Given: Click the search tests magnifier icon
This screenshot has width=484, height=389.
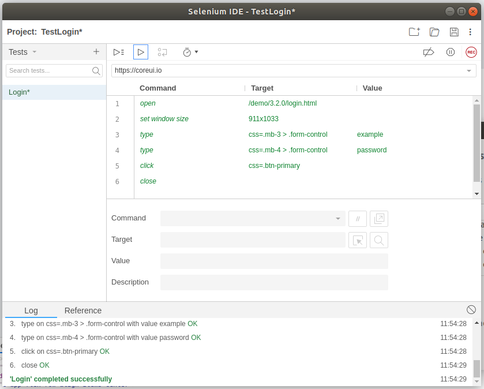Looking at the screenshot, I should coord(96,71).
